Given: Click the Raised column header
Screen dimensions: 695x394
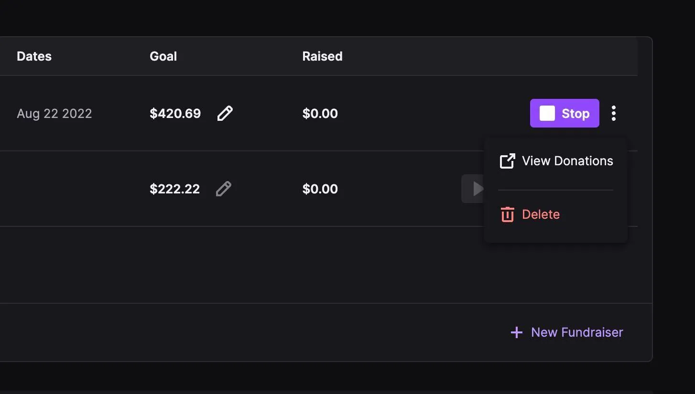Looking at the screenshot, I should pos(322,56).
